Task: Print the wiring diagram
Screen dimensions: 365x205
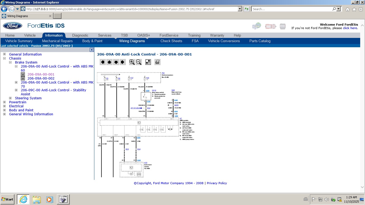Action: tap(157, 62)
